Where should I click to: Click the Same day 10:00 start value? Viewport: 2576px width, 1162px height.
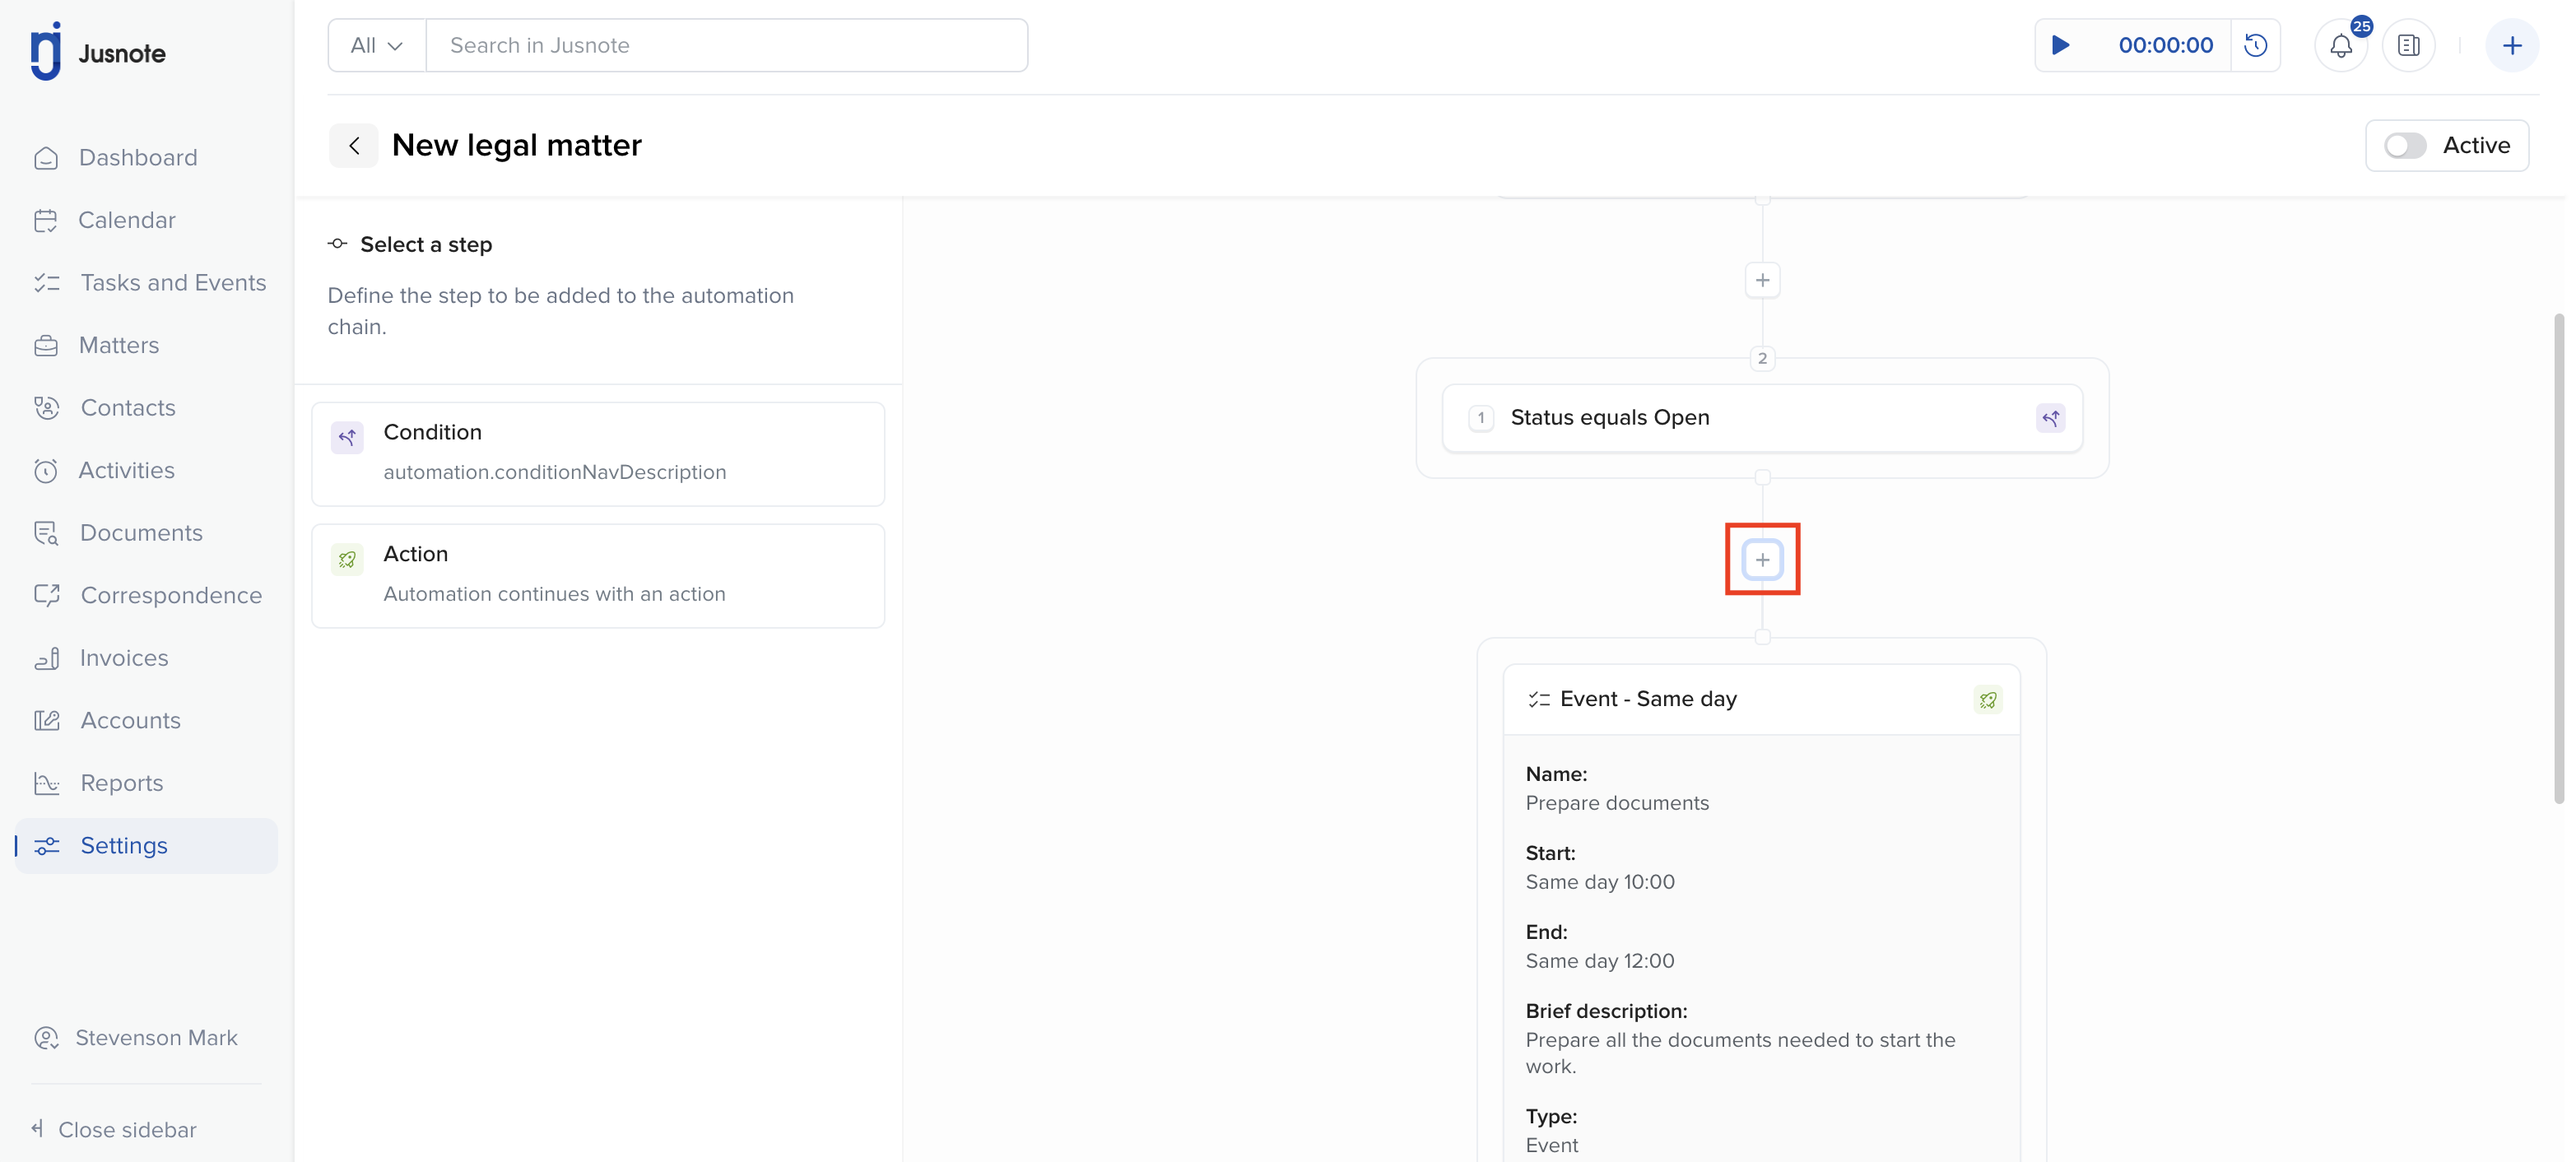[x=1600, y=882]
